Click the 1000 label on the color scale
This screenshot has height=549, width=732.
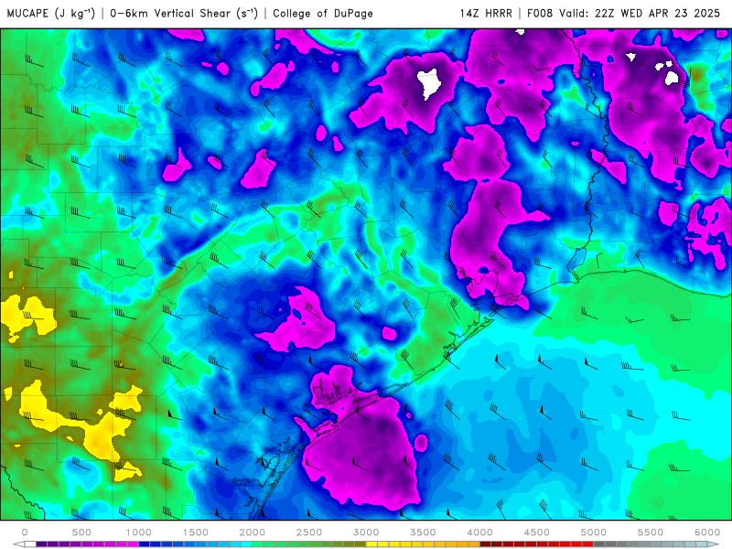tap(139, 533)
